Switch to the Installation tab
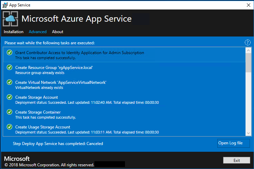 pyautogui.click(x=14, y=32)
